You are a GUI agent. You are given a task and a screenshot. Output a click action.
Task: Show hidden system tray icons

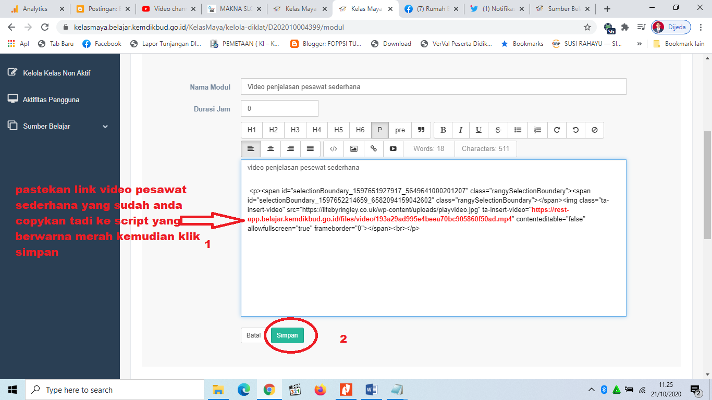(x=592, y=390)
